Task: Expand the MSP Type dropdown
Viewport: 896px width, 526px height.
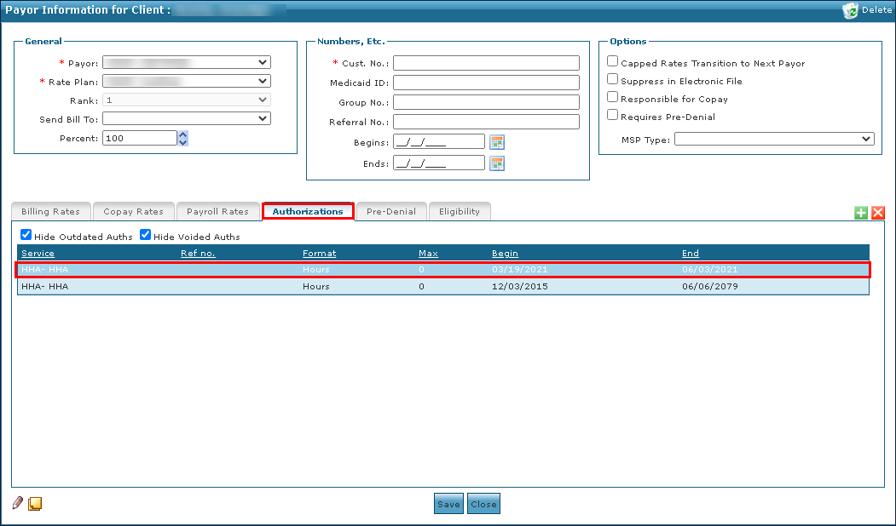Action: pos(774,139)
